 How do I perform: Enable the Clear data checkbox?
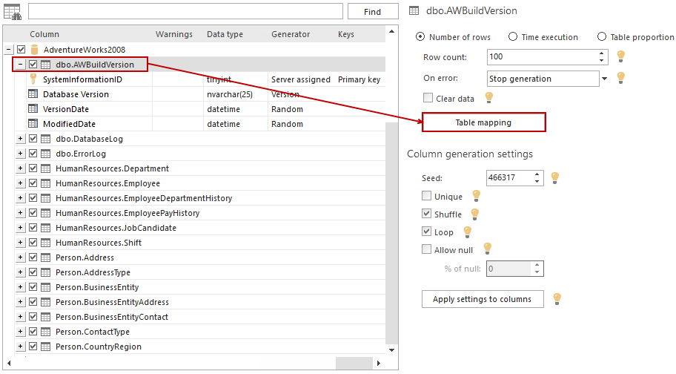428,98
